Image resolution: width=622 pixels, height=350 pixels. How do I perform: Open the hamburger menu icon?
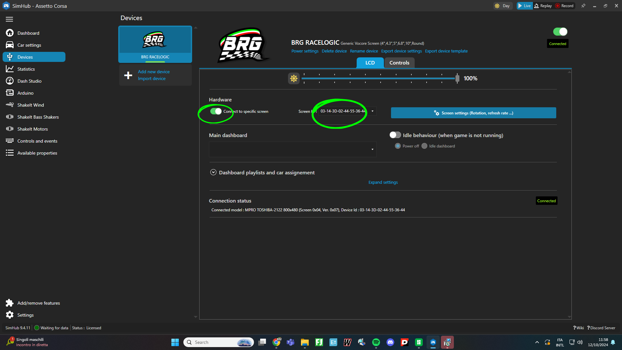click(9, 19)
